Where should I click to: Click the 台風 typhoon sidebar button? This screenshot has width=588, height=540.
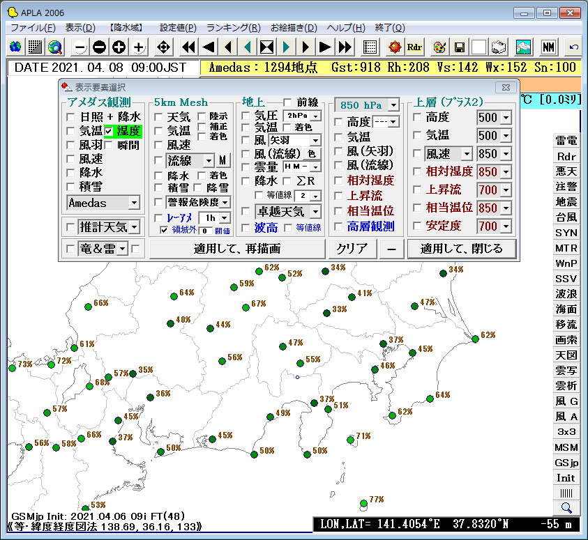click(566, 217)
